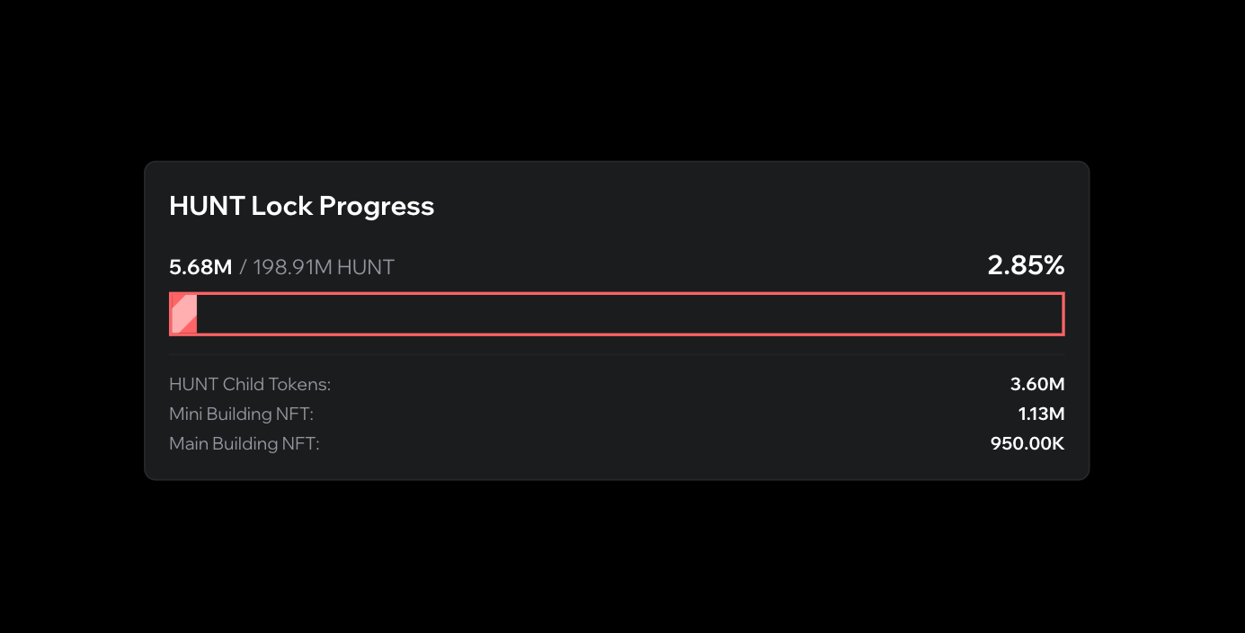Click the HUNT Lock Progress heading
This screenshot has height=633, width=1245.
(x=301, y=206)
